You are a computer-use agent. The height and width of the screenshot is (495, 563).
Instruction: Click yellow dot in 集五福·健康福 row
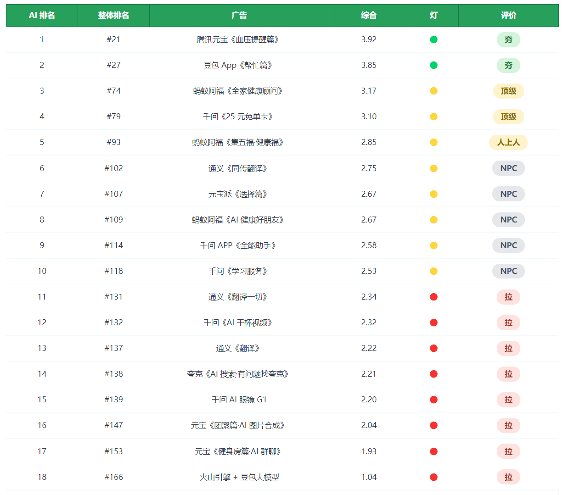tap(434, 142)
